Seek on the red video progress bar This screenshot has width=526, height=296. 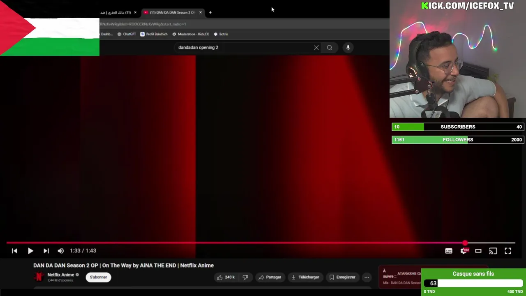pos(261,243)
